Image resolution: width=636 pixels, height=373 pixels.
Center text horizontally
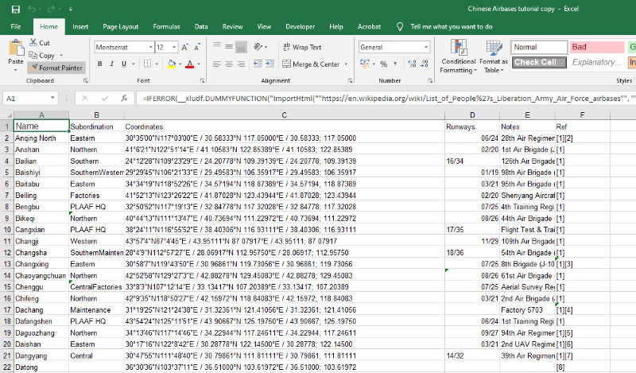tap(229, 64)
